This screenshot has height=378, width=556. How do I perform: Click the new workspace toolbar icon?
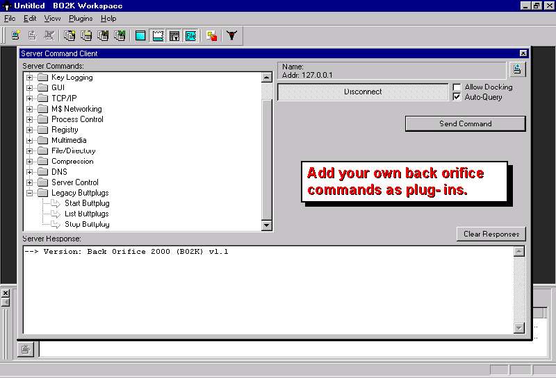(69, 35)
